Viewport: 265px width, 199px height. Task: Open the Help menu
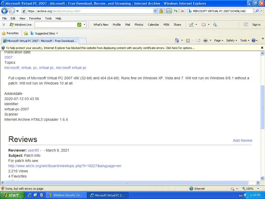coord(58,18)
